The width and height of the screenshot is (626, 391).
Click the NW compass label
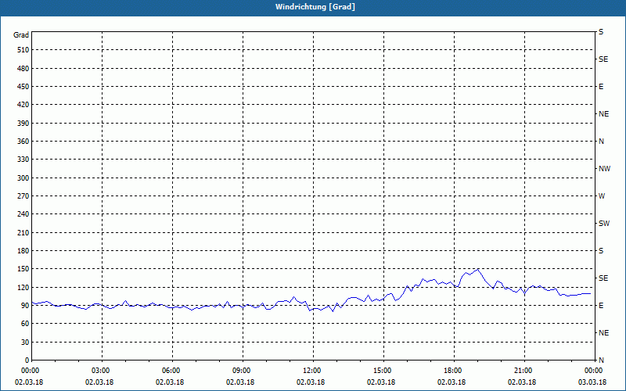pyautogui.click(x=604, y=169)
